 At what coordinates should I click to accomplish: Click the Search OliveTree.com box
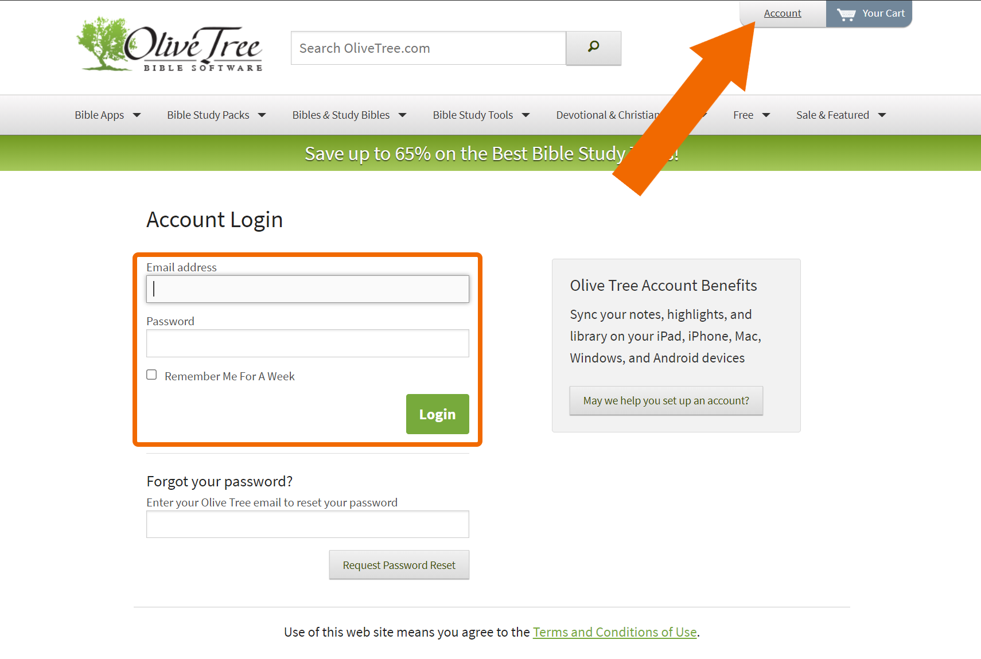429,48
